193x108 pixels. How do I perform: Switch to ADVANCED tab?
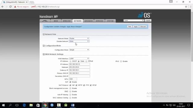point(88,21)
